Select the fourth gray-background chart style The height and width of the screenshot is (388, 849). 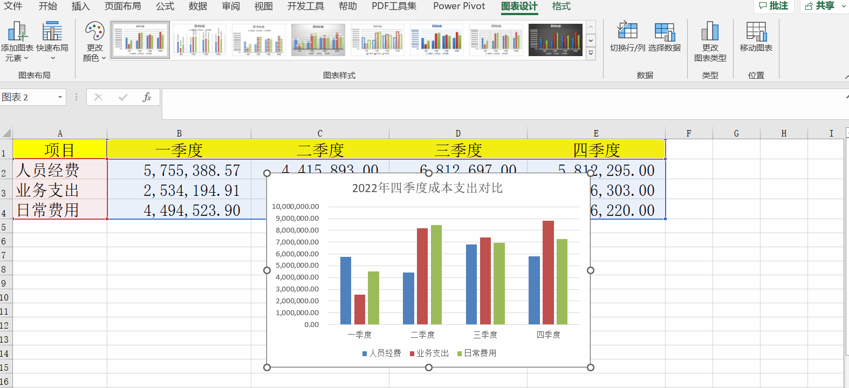pyautogui.click(x=318, y=40)
